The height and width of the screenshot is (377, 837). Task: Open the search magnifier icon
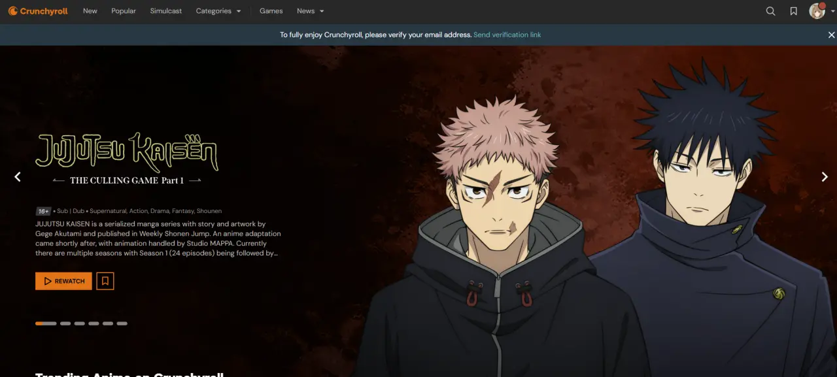770,11
